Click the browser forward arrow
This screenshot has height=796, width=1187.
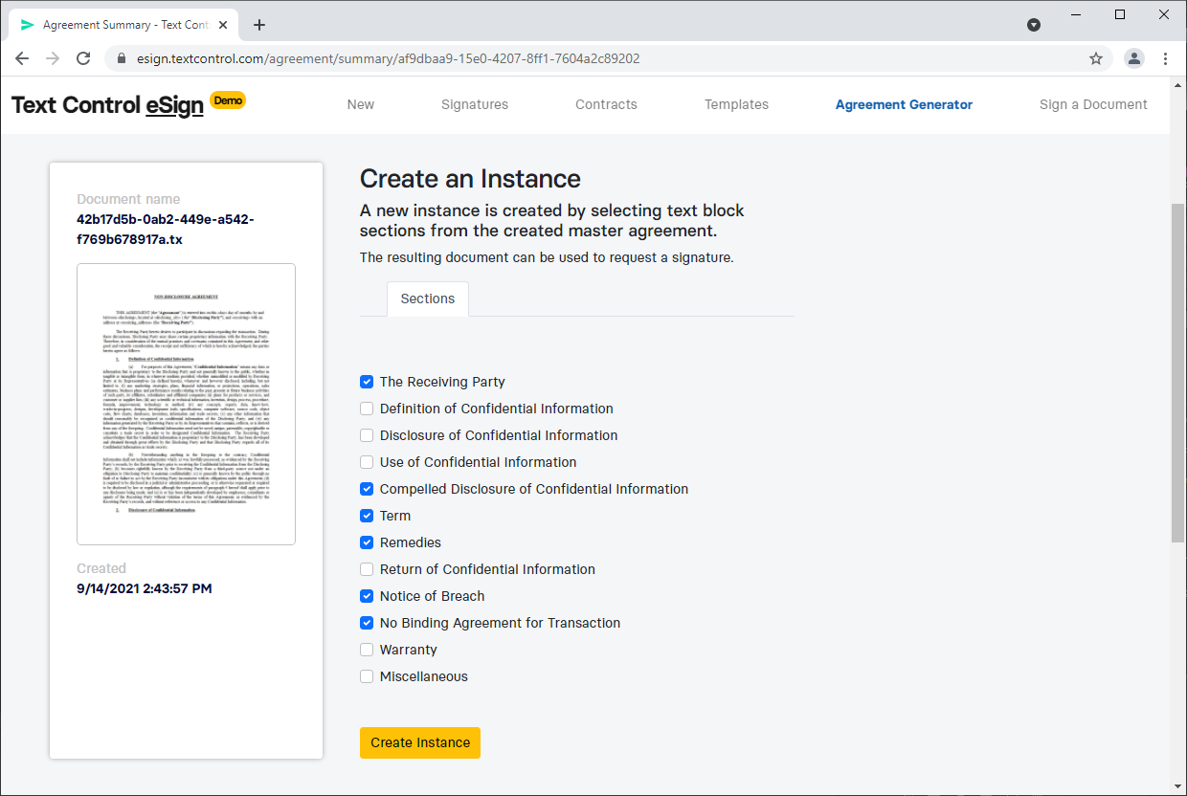[x=53, y=58]
